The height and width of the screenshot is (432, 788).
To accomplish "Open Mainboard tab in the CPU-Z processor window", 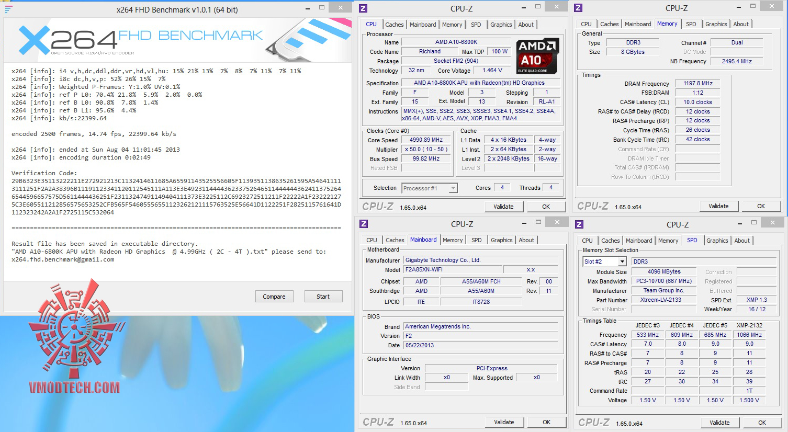I will click(x=423, y=25).
